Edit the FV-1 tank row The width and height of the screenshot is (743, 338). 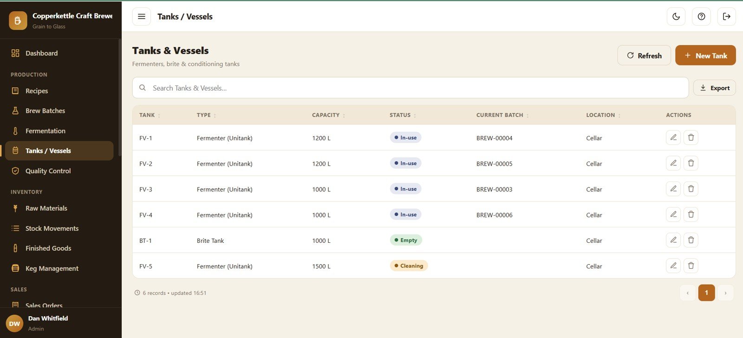pyautogui.click(x=673, y=137)
